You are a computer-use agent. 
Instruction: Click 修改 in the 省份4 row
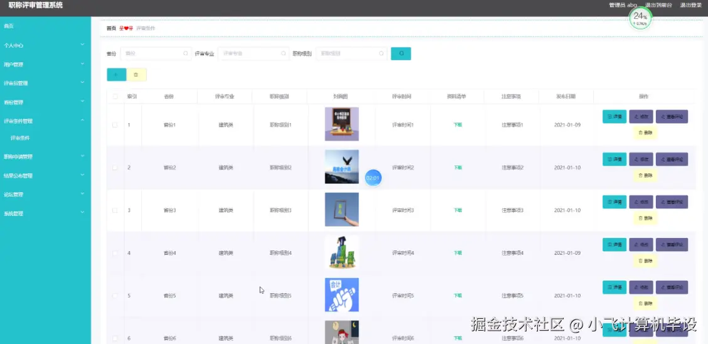click(641, 245)
